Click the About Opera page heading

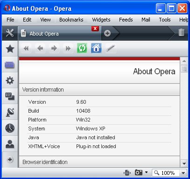tap(154, 72)
